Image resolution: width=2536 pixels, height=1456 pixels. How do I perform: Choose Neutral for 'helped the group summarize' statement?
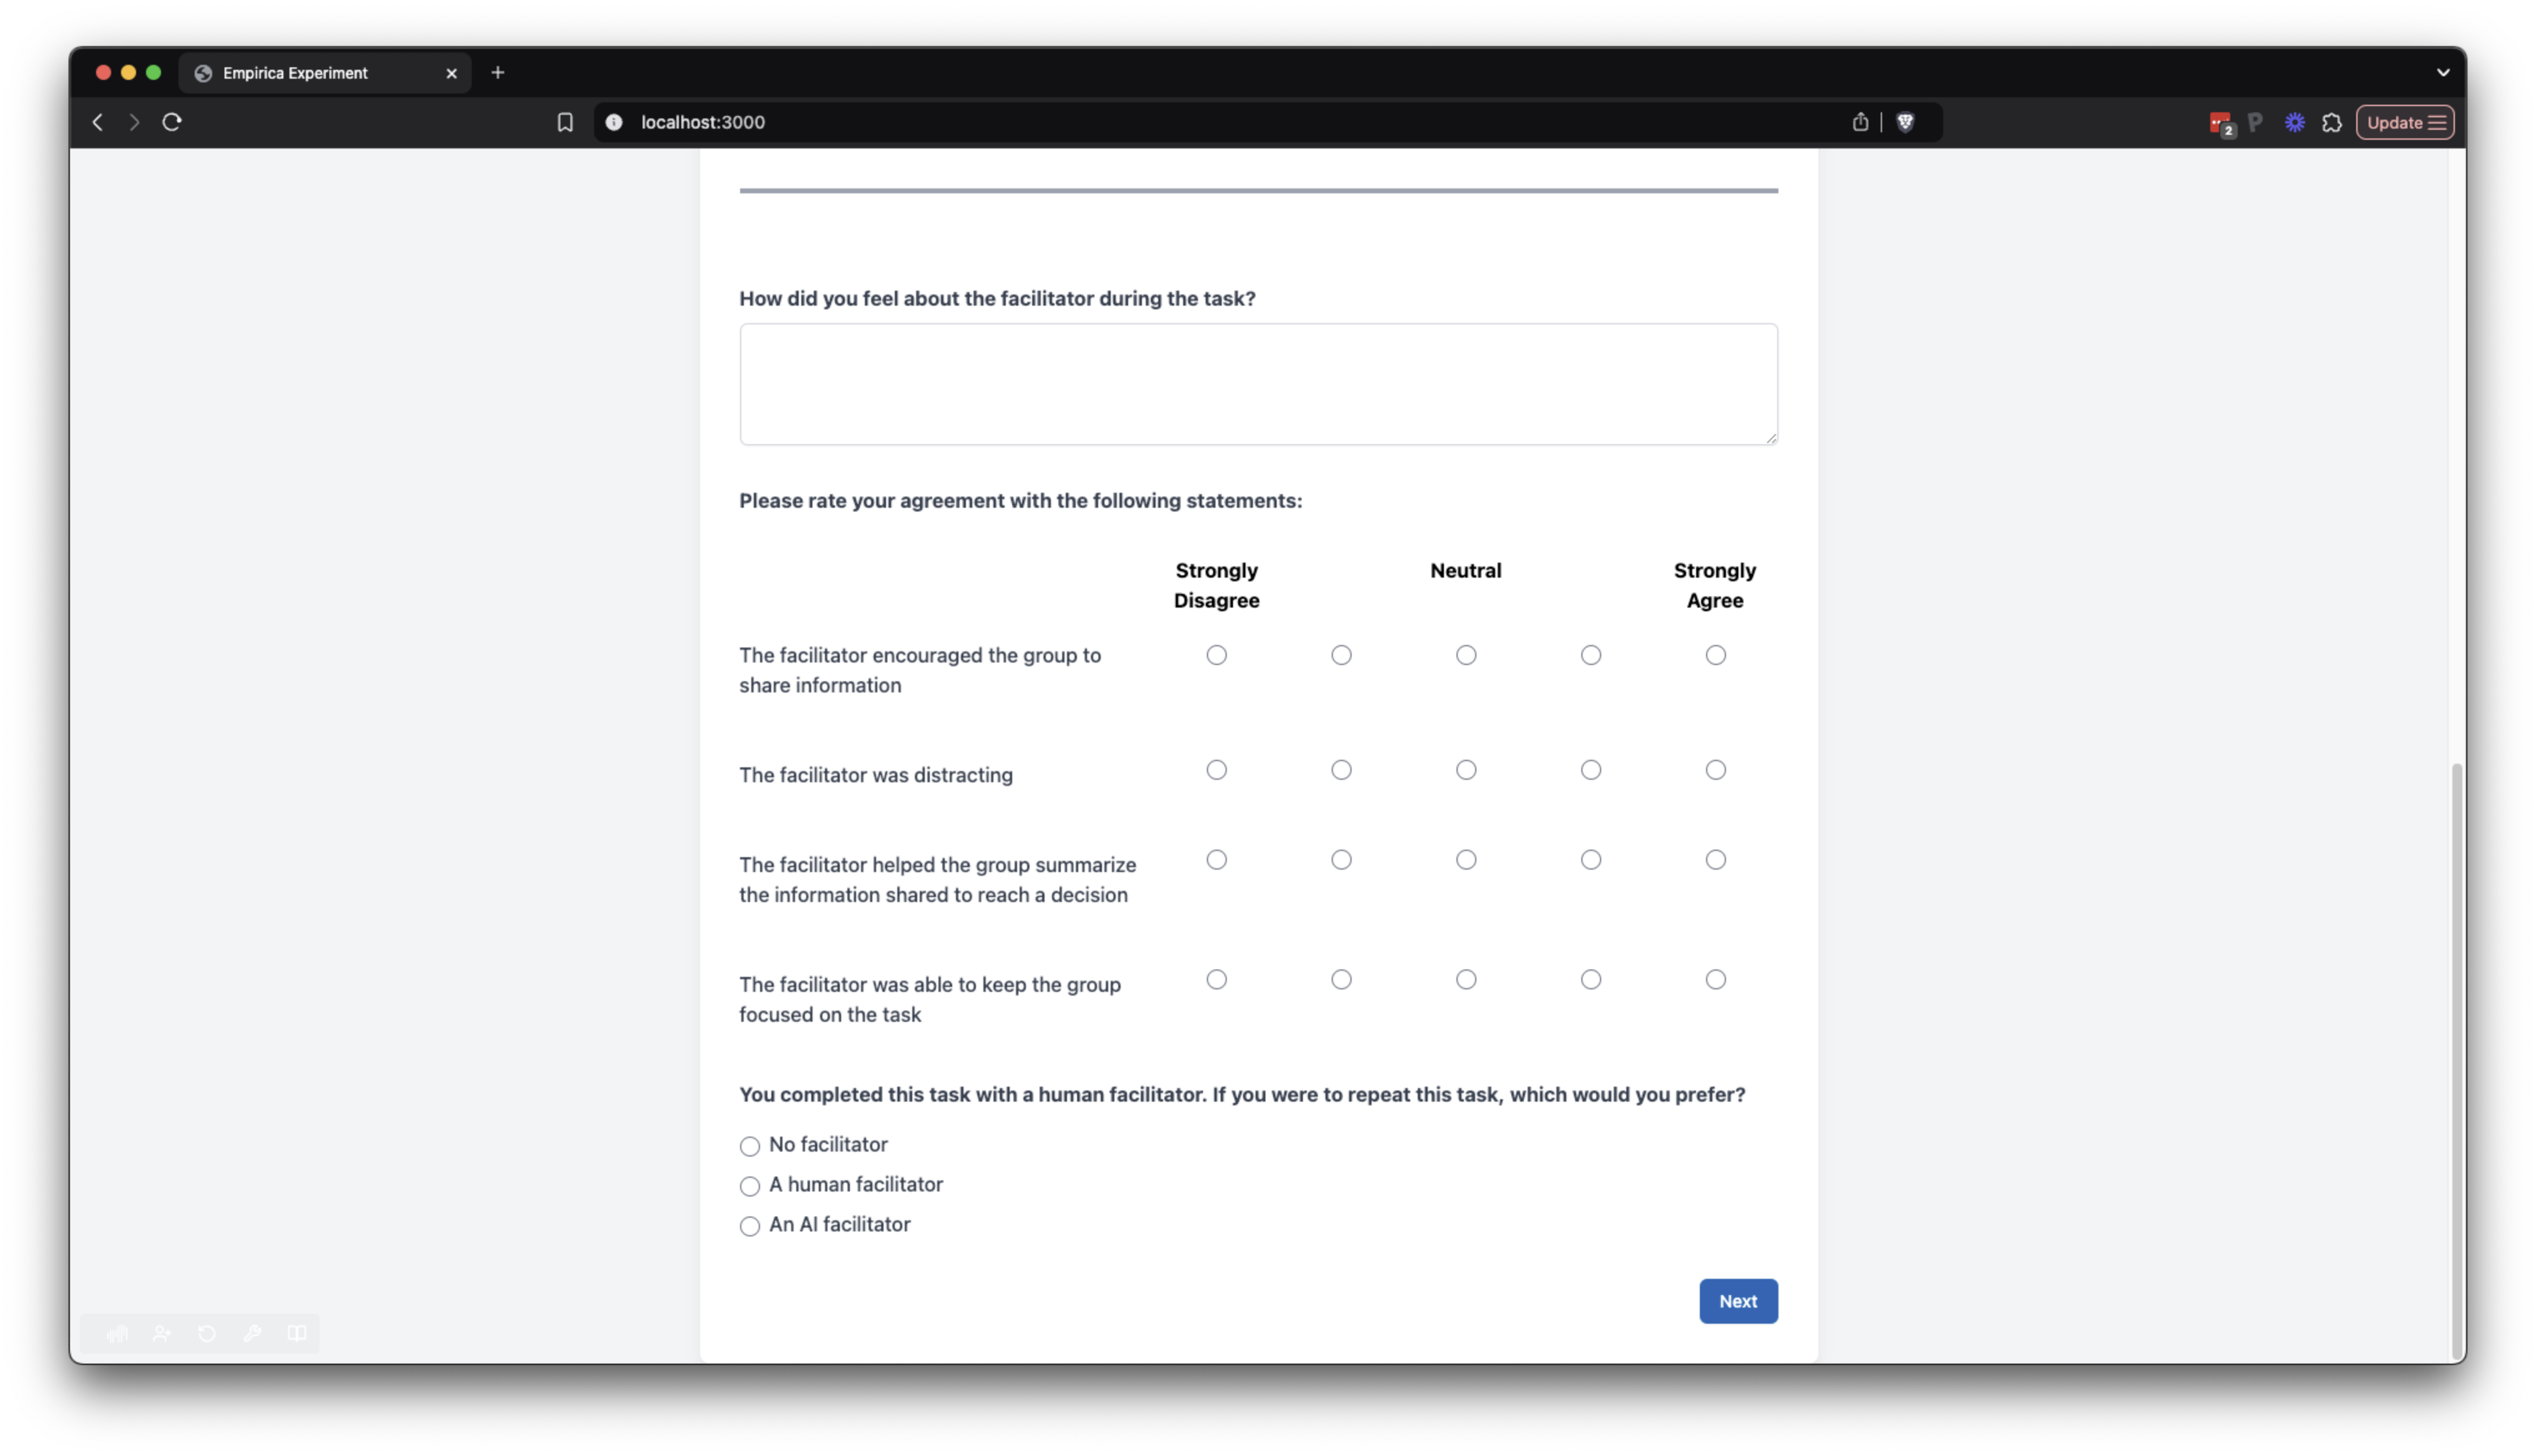1465,860
